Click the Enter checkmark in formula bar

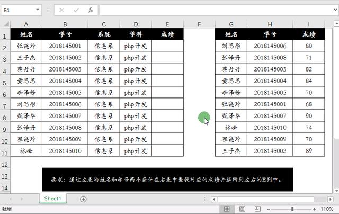coord(76,10)
